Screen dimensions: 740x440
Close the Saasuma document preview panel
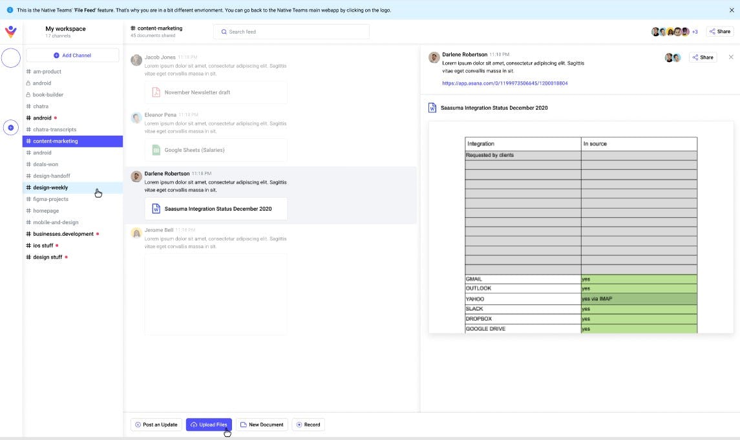click(731, 57)
